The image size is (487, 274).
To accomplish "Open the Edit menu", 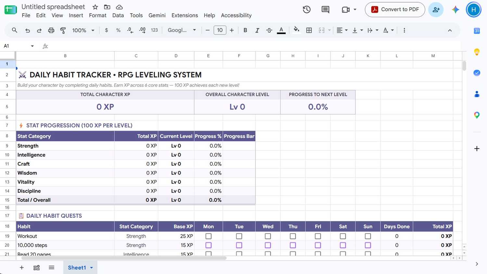I will coord(41,15).
